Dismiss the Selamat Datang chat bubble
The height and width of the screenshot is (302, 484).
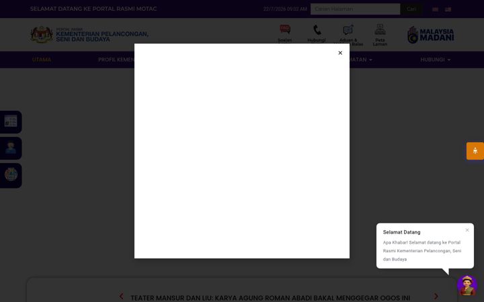pos(467,230)
